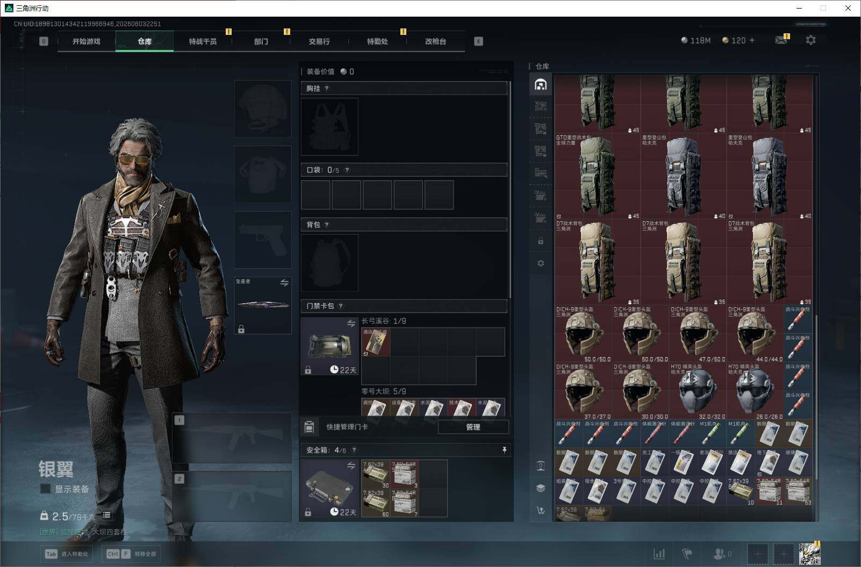Click the auto-organize icon at sidebar bottom
Image resolution: width=861 pixels, height=567 pixels.
(x=541, y=510)
